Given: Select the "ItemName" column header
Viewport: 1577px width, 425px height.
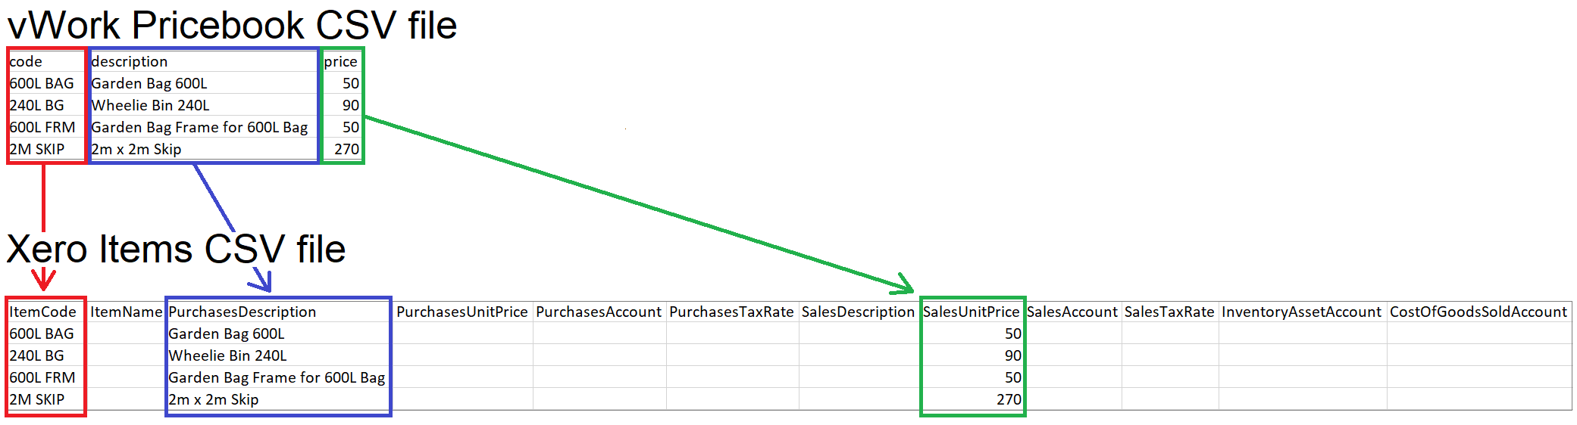Looking at the screenshot, I should click(127, 312).
